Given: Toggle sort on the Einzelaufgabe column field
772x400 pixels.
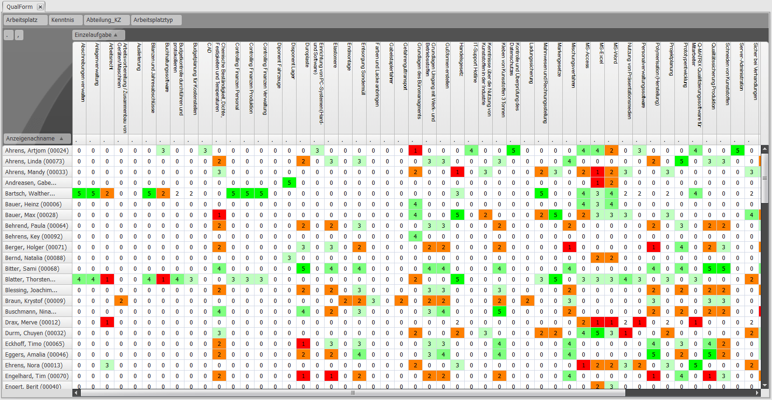Looking at the screenshot, I should click(x=98, y=35).
